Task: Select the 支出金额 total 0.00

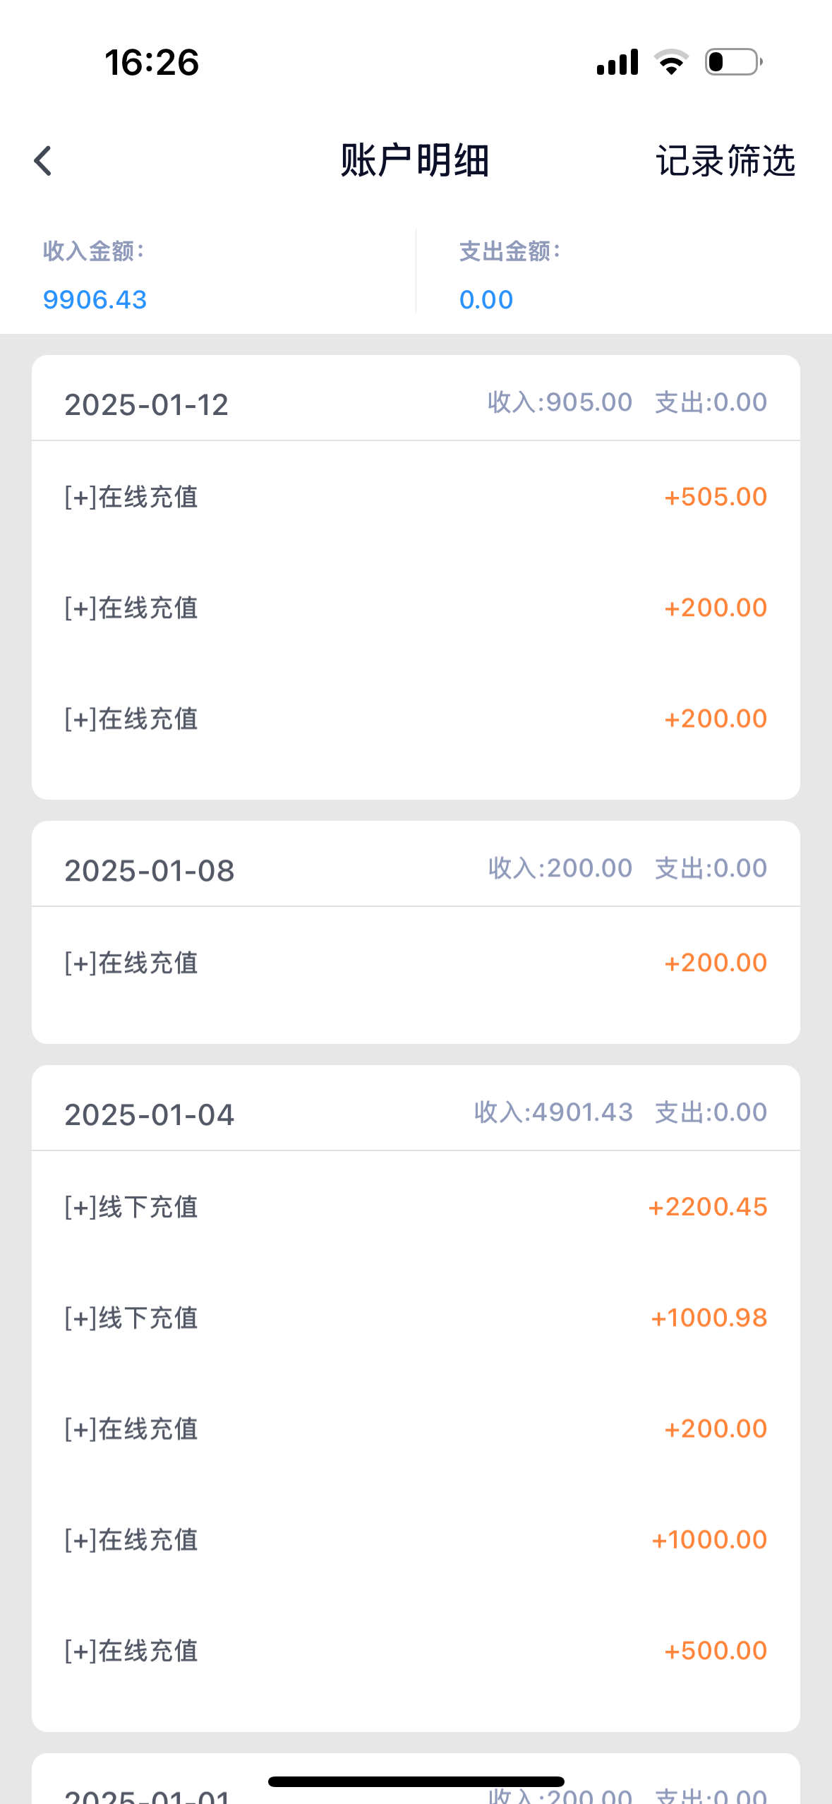Action: click(x=486, y=300)
